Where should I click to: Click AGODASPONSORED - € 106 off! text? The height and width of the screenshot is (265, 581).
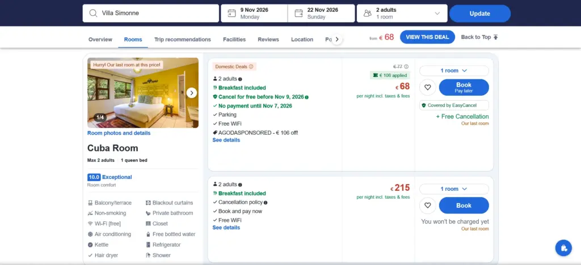pos(258,132)
